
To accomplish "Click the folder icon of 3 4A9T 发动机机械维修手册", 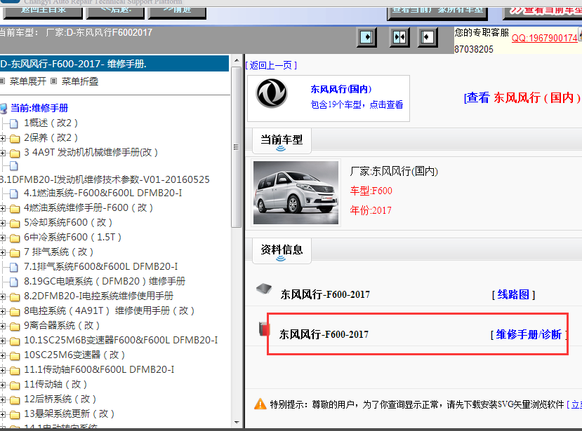I will pos(15,153).
